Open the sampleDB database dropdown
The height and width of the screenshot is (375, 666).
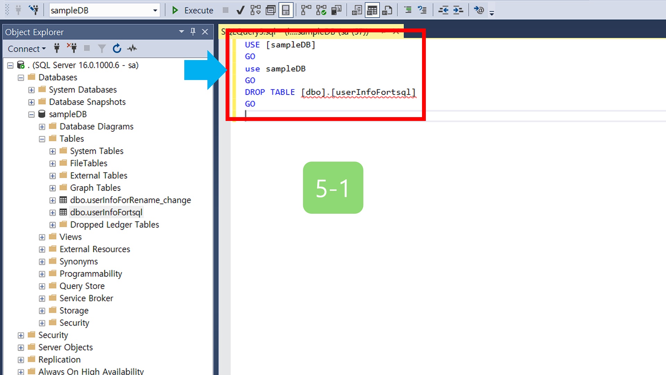coord(155,10)
